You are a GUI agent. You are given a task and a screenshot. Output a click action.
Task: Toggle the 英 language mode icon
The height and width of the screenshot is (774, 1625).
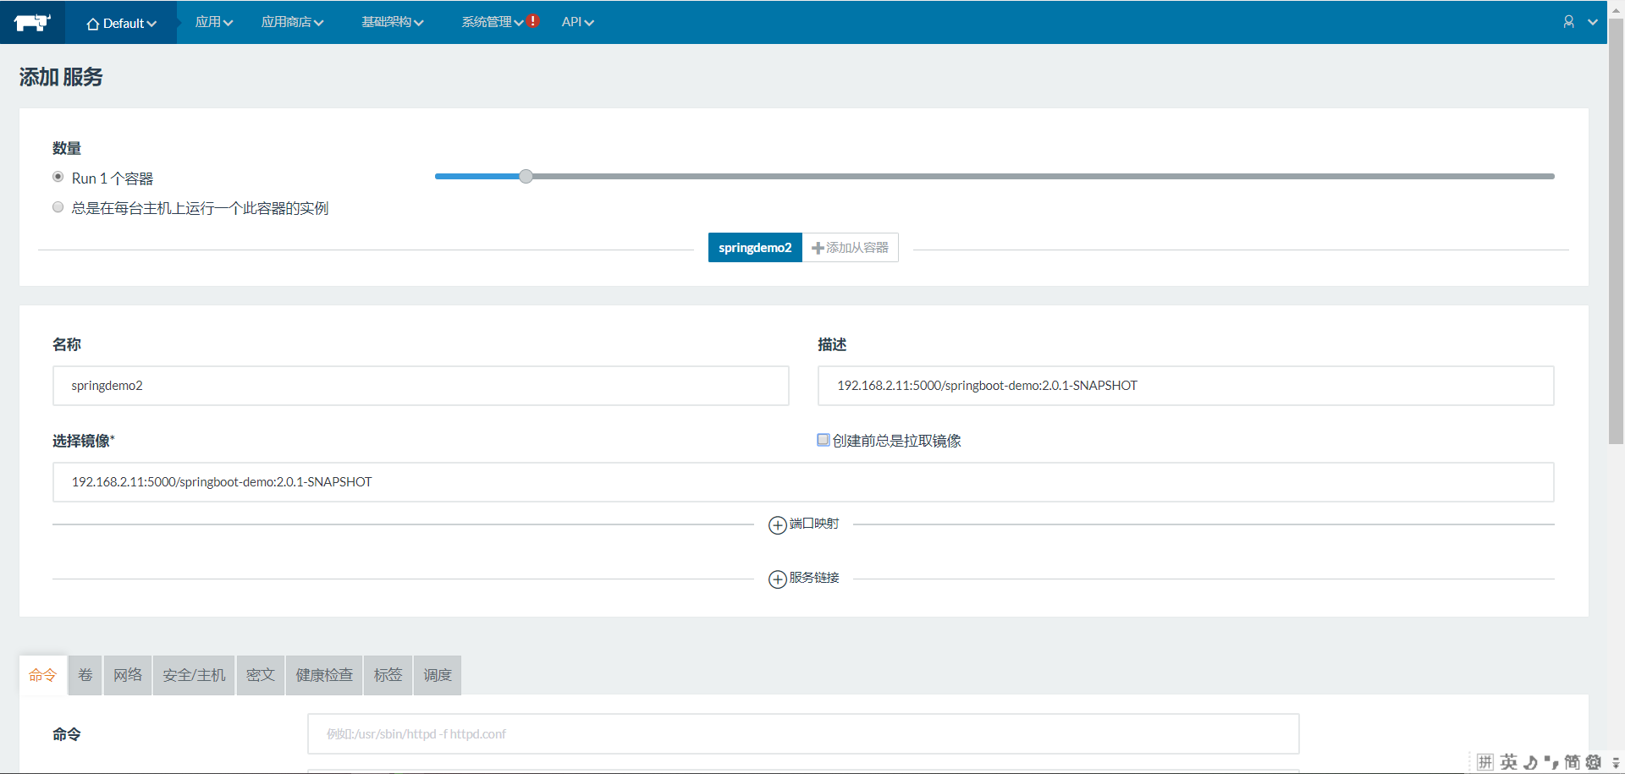click(1508, 762)
